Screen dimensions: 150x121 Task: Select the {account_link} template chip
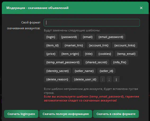(x=99, y=45)
